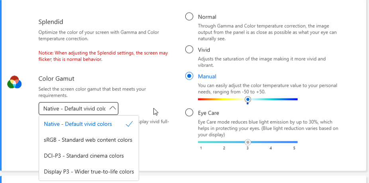The image size is (369, 183).
Task: Choose Display P3 - Wider true-to-life colors
Action: pyautogui.click(x=89, y=171)
